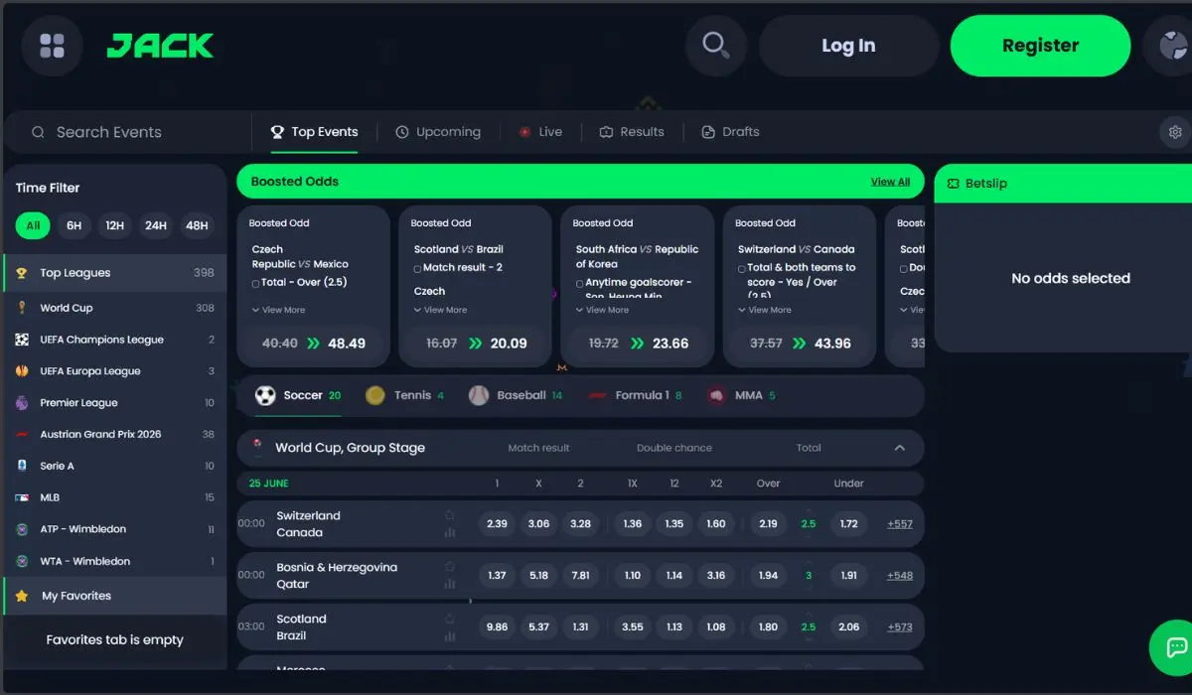Open WTA - Wimbledon league row

point(115,561)
